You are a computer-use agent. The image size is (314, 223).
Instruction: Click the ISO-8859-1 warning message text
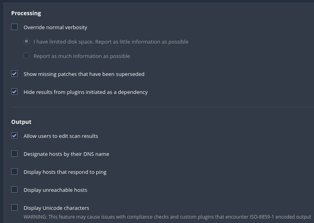(x=167, y=217)
